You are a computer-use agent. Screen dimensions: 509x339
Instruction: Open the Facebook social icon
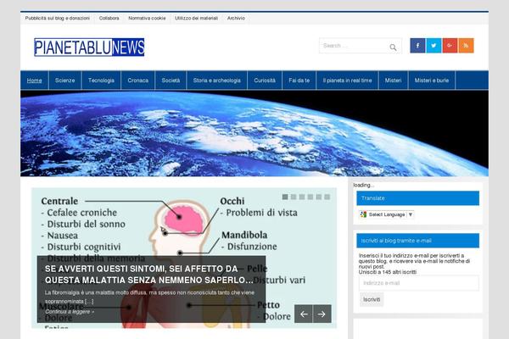click(x=417, y=46)
